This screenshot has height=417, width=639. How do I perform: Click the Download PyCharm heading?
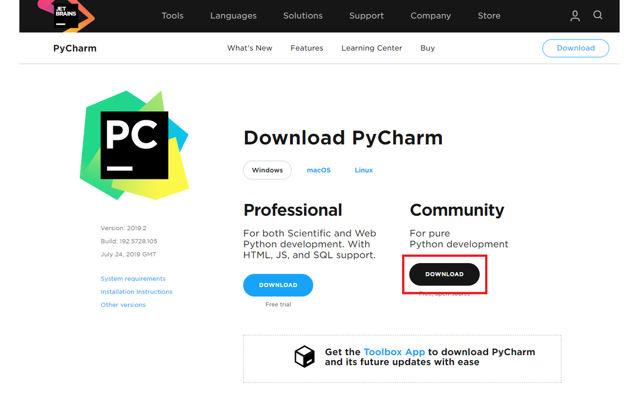coord(343,138)
